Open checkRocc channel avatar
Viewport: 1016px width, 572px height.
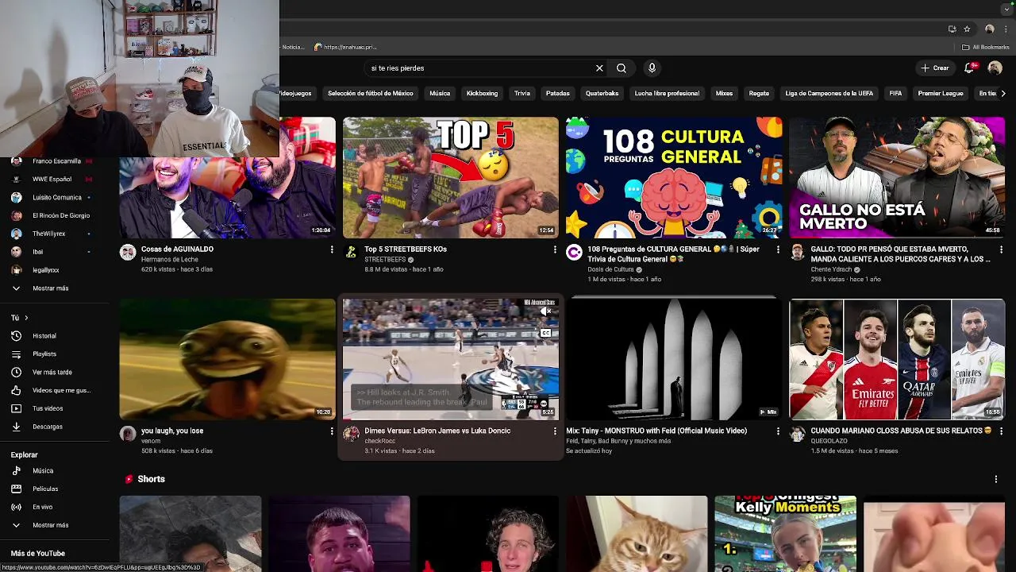[351, 434]
